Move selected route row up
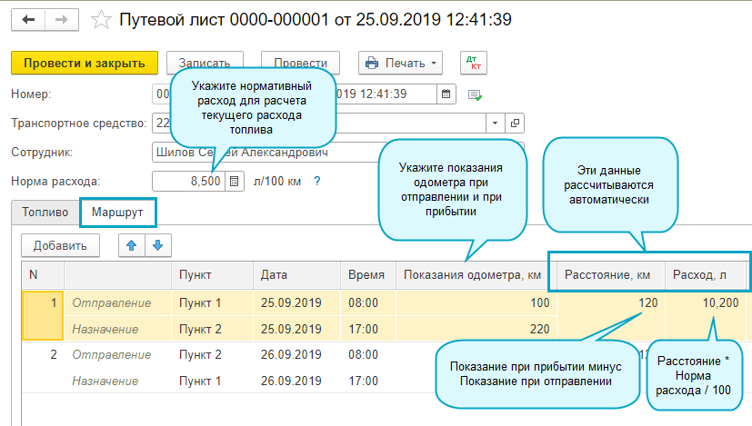 click(132, 245)
